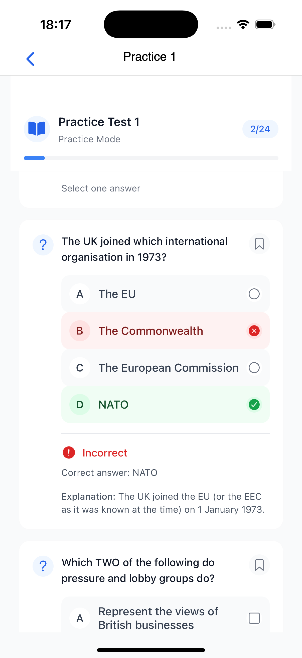Click the test progress bar
This screenshot has width=302, height=658.
tap(151, 158)
